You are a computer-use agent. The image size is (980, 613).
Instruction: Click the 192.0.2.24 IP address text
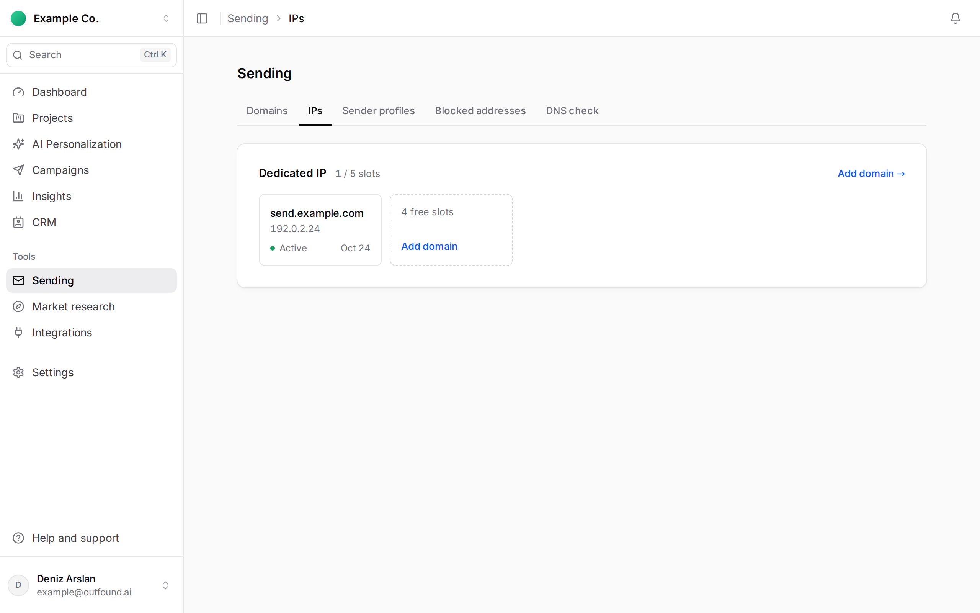[295, 229]
